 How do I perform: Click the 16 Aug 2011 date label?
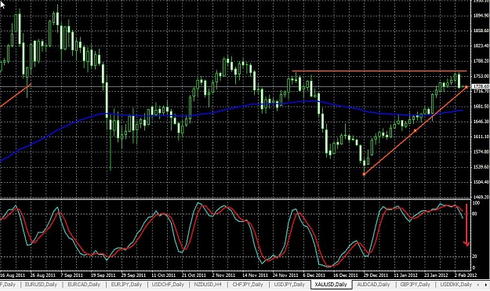click(x=13, y=275)
